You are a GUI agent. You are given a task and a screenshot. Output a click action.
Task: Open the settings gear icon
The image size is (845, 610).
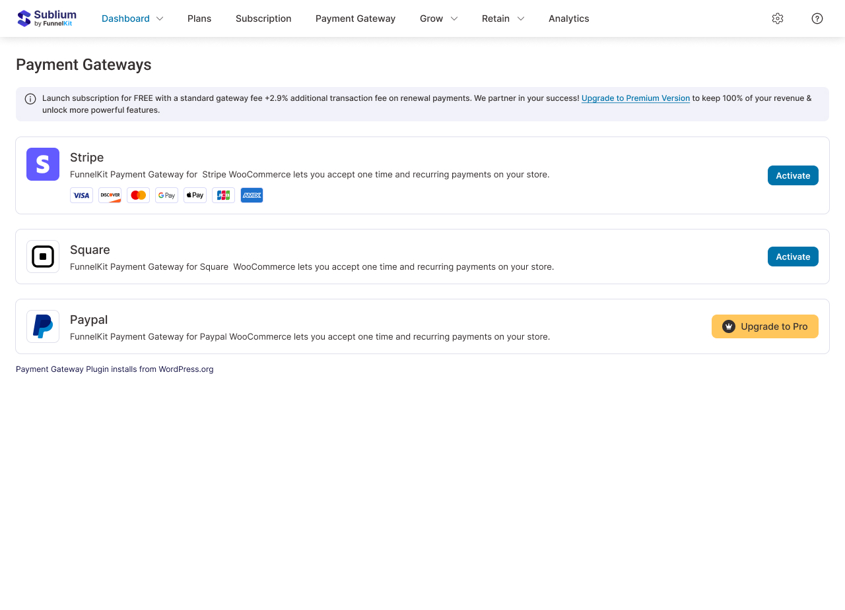coord(778,18)
